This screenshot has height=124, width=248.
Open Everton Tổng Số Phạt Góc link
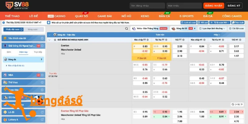pos(75,111)
